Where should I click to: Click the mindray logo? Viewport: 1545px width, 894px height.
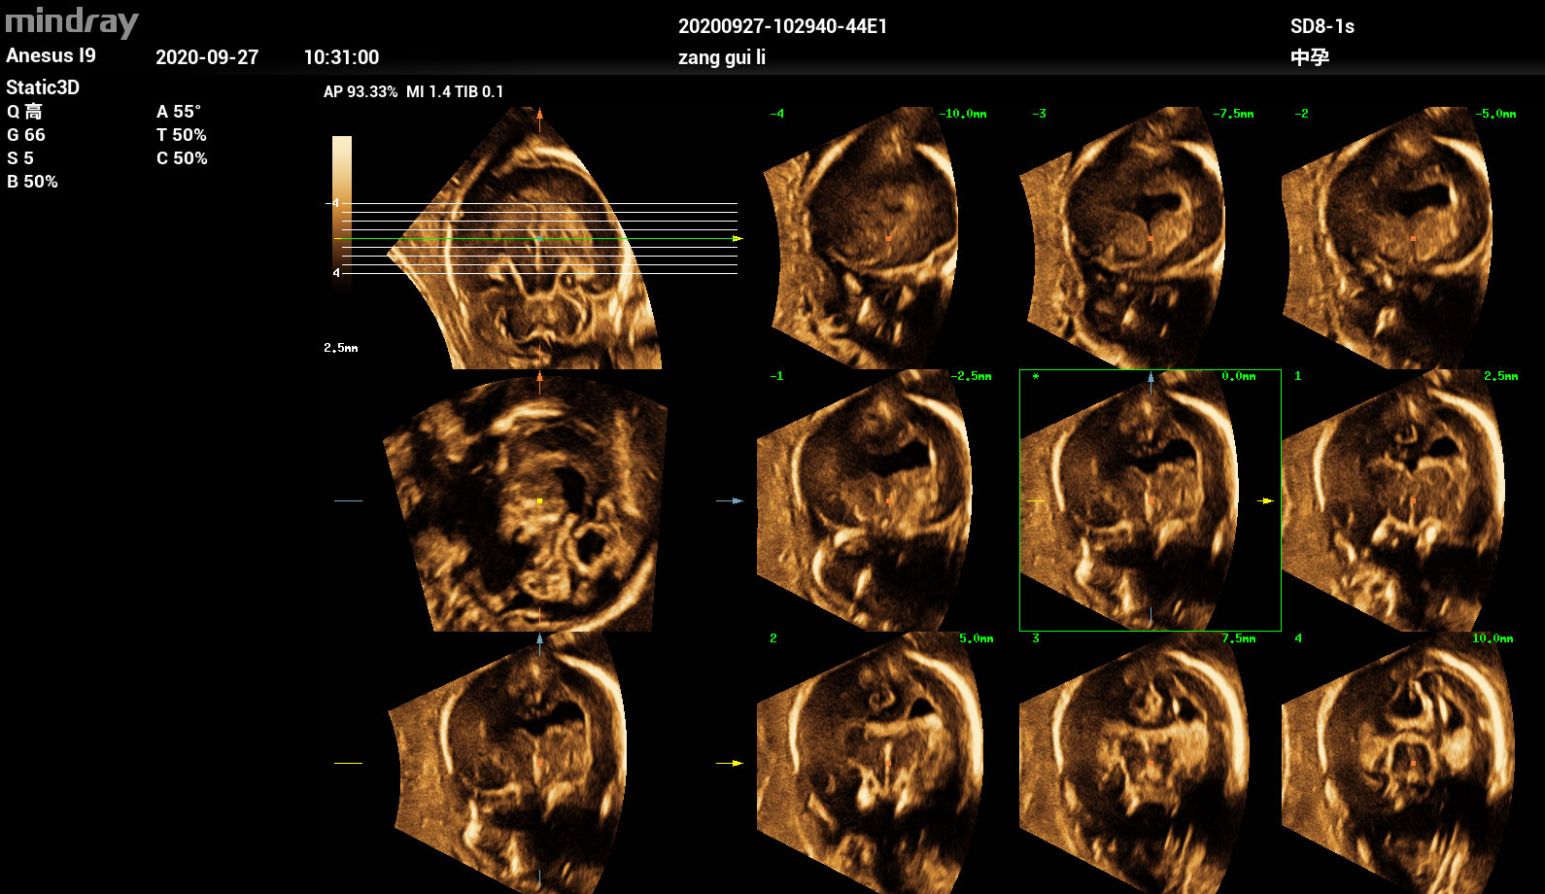[x=72, y=21]
